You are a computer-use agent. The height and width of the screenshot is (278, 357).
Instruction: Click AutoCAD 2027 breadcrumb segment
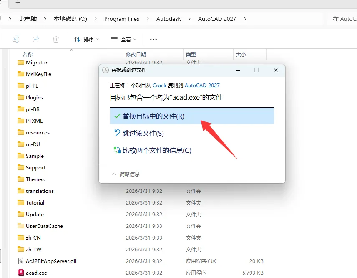pyautogui.click(x=217, y=19)
